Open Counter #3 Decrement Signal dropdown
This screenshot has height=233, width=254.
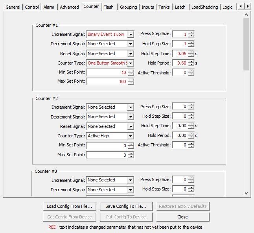click(131, 190)
